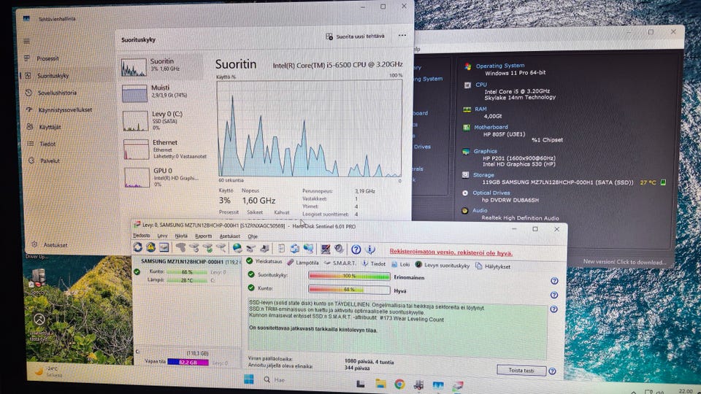Click the send report icon next to globe
The height and width of the screenshot is (394, 701).
(250, 248)
